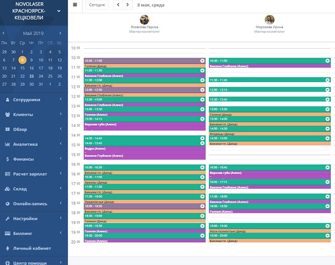335x265 pixels.
Task: Expand the Обзор sidebar section
Action: [33, 129]
